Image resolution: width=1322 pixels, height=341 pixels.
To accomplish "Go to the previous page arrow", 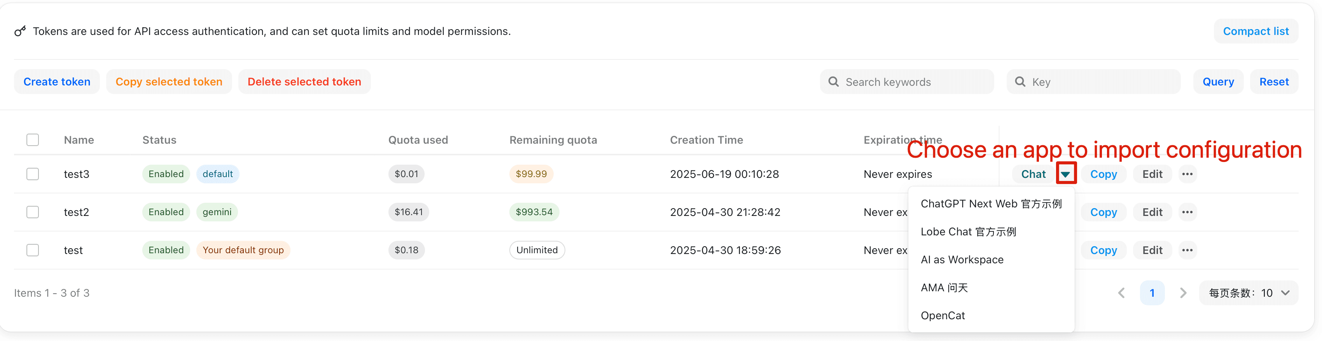I will point(1121,293).
